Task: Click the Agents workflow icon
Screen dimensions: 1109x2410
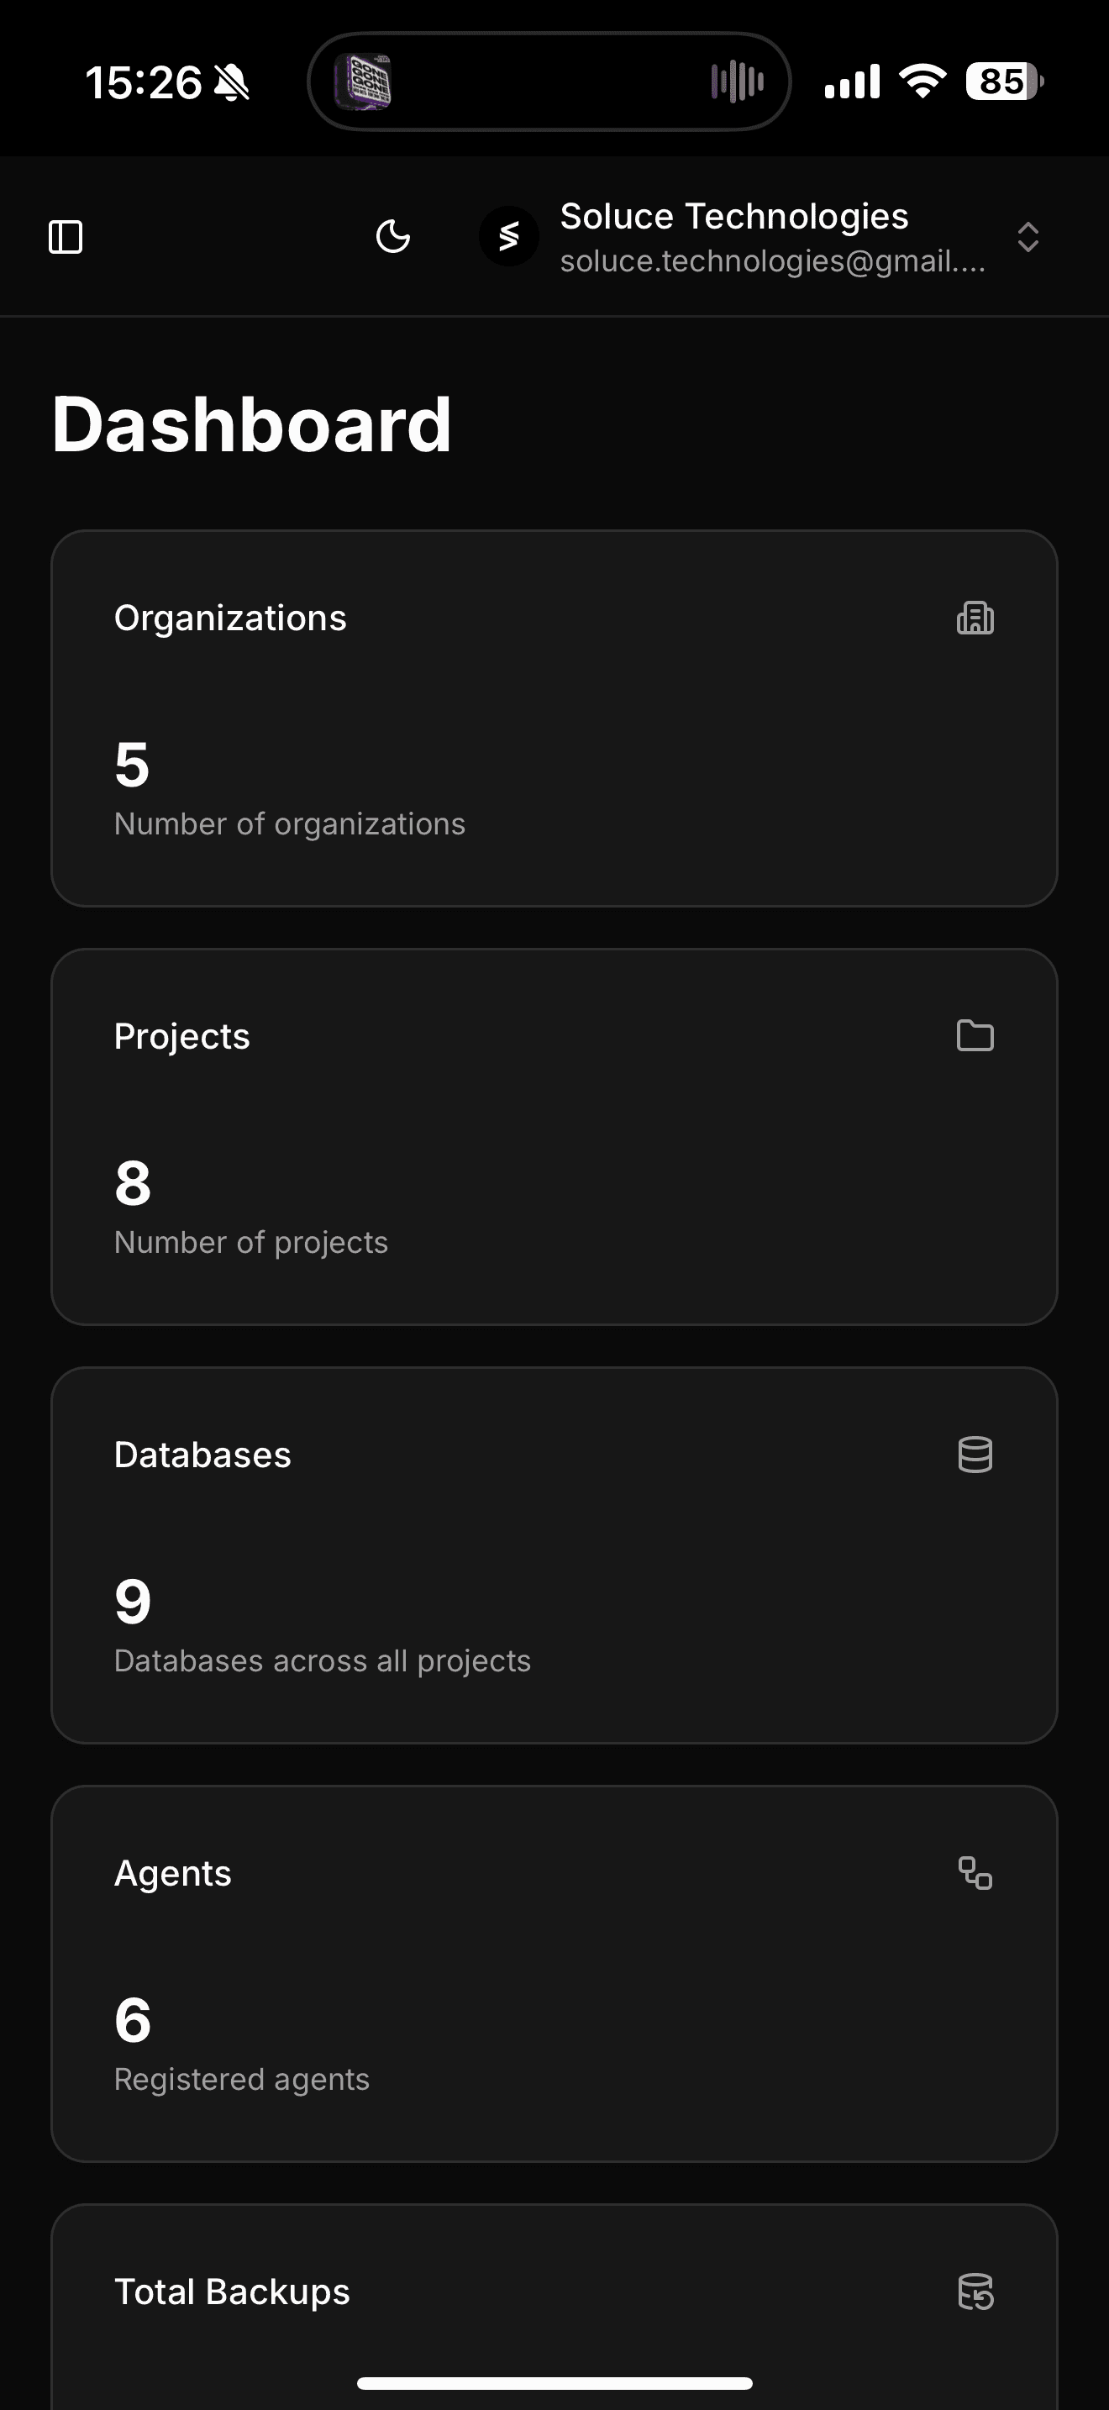Action: point(975,1873)
